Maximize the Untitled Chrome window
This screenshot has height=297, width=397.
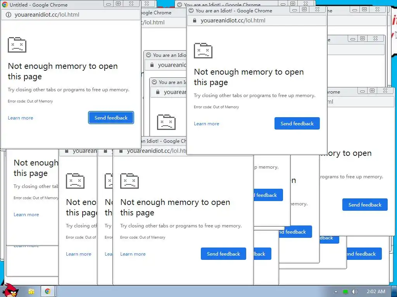[x=118, y=4]
